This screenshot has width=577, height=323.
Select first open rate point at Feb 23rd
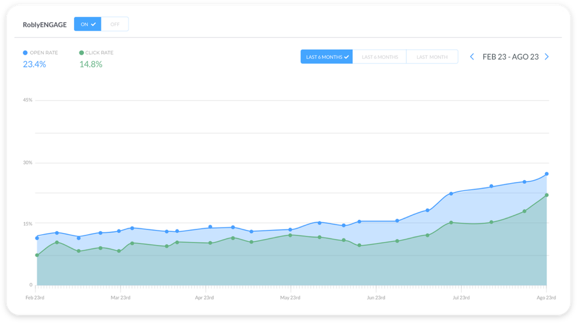coord(37,238)
